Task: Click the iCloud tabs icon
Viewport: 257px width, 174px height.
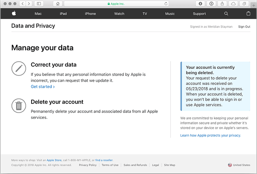Action: (x=233, y=4)
